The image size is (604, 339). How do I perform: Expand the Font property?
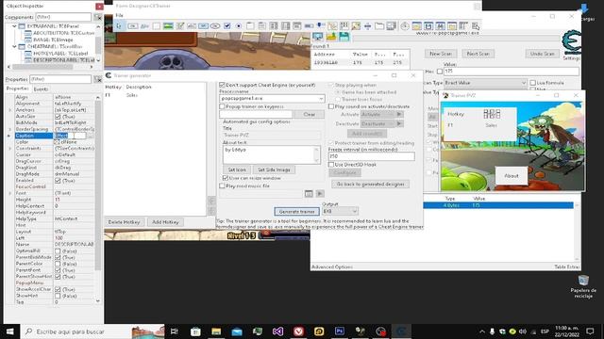pyautogui.click(x=10, y=193)
